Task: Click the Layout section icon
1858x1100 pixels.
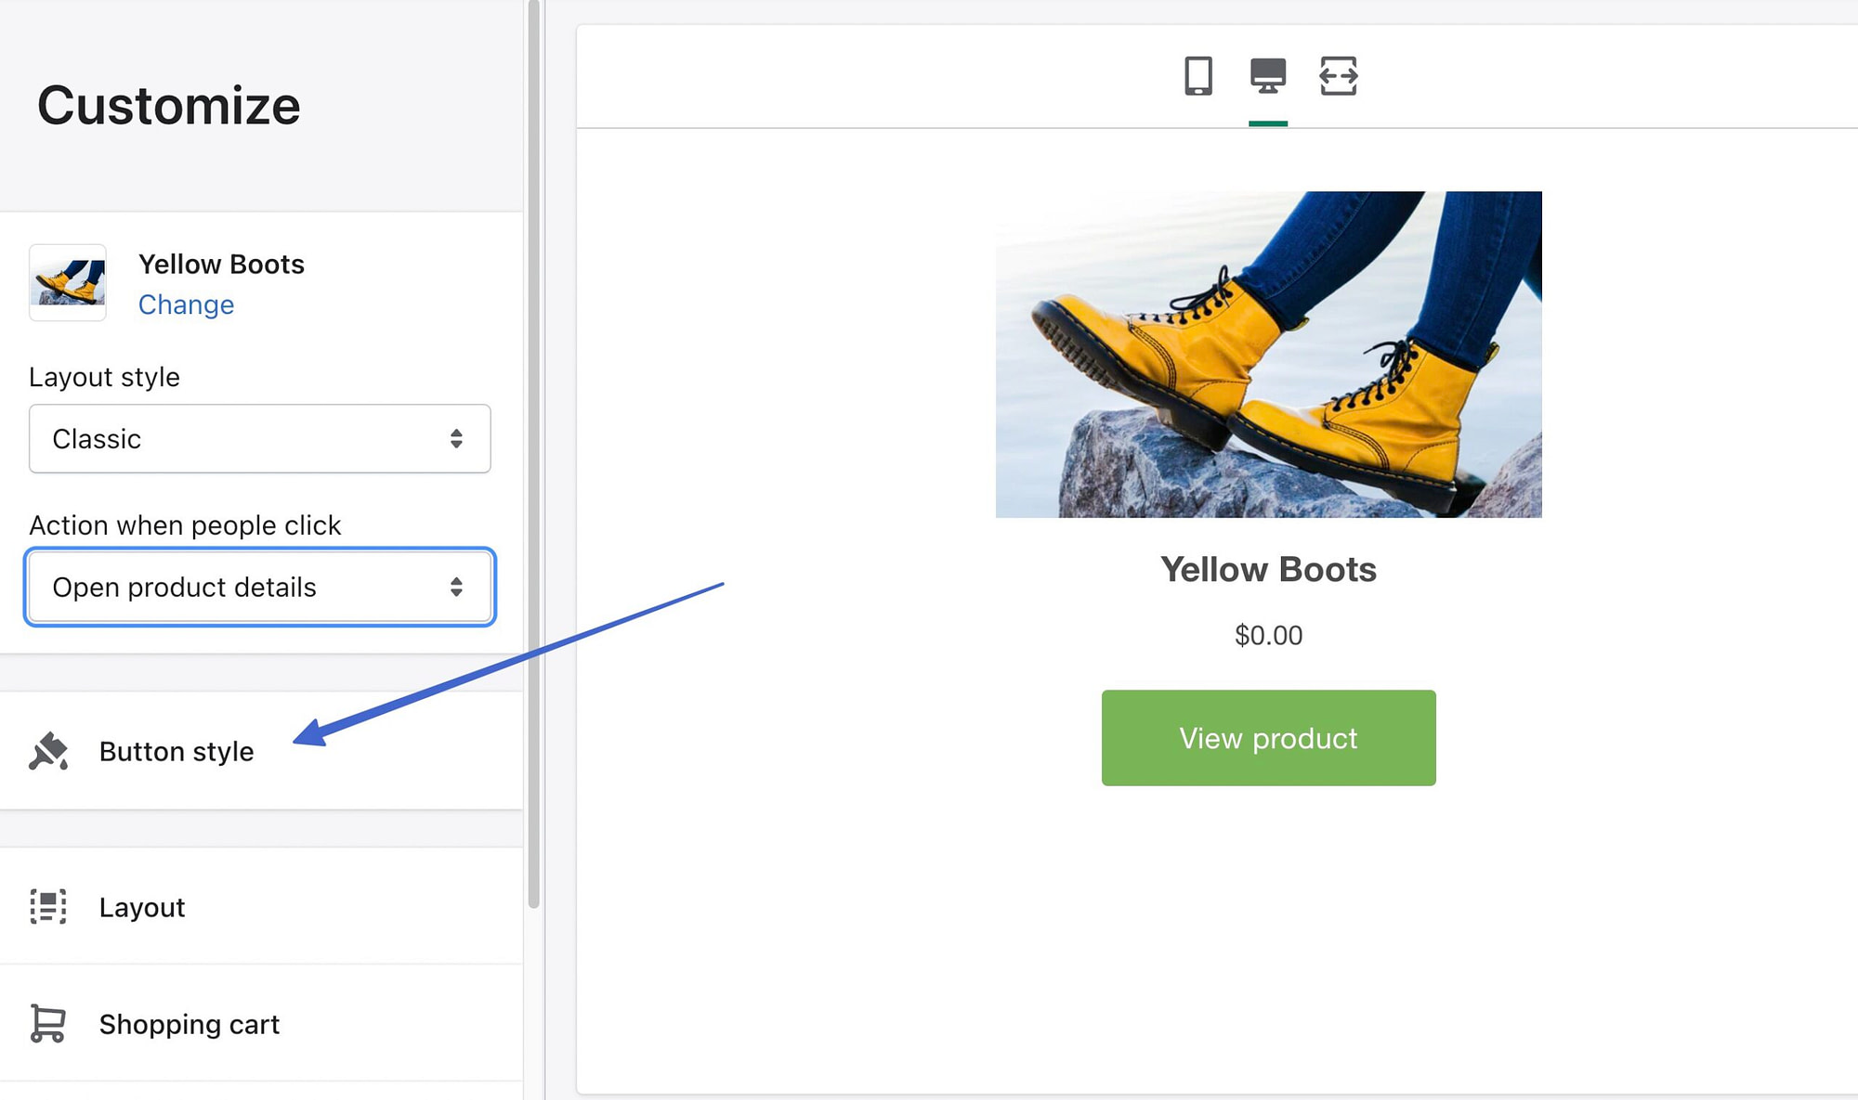Action: [x=48, y=907]
